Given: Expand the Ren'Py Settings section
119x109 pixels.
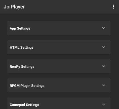Looking at the screenshot, I should coord(59,66).
